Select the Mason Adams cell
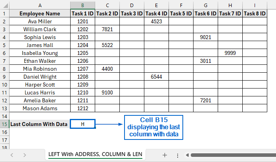Viewport: 276px width, 162px height. click(x=40, y=108)
